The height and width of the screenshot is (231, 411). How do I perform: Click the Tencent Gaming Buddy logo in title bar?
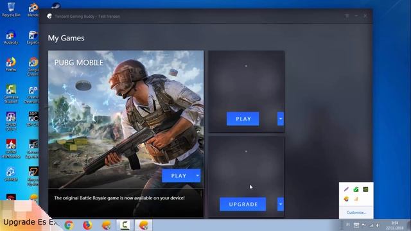pos(49,16)
